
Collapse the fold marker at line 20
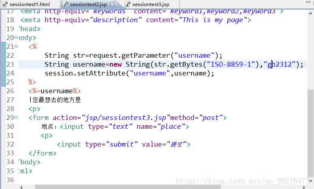[16, 38]
